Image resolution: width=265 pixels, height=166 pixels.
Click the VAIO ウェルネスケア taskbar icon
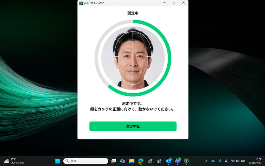[186, 161]
